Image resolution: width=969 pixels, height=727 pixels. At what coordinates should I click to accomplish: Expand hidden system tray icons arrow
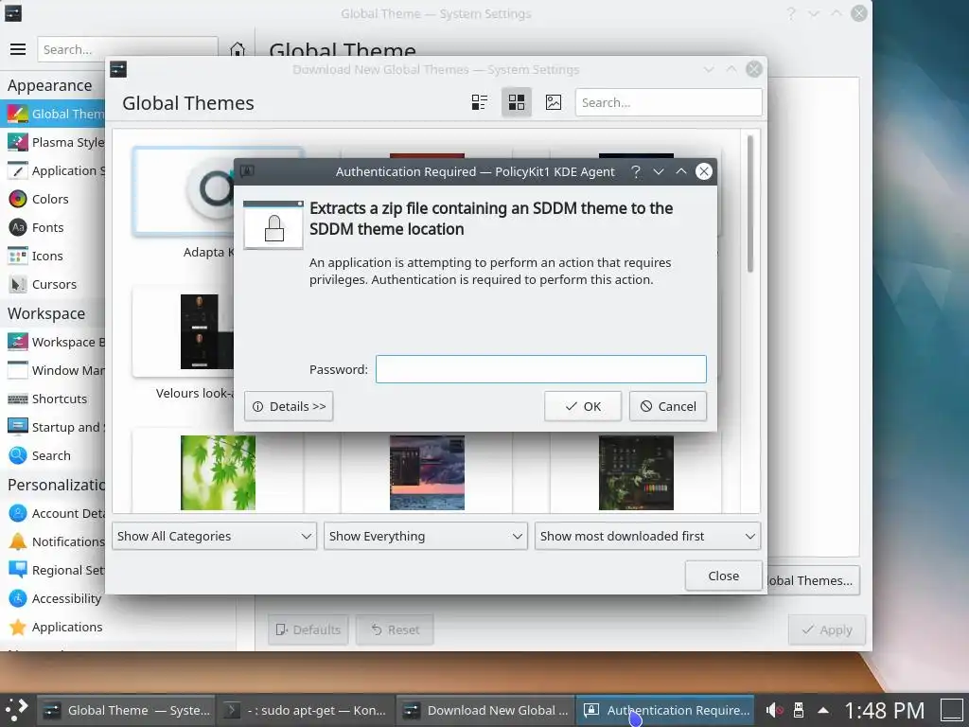[x=823, y=710]
